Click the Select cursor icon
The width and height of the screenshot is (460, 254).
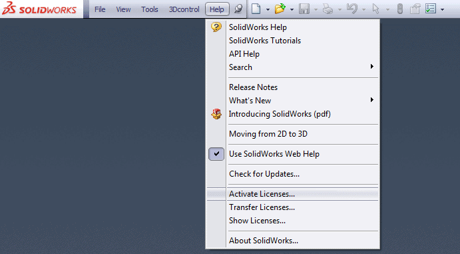(376, 9)
